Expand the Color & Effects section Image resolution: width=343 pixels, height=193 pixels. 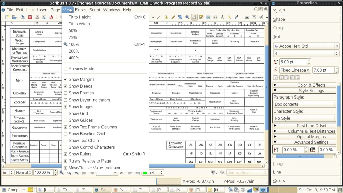point(304,85)
